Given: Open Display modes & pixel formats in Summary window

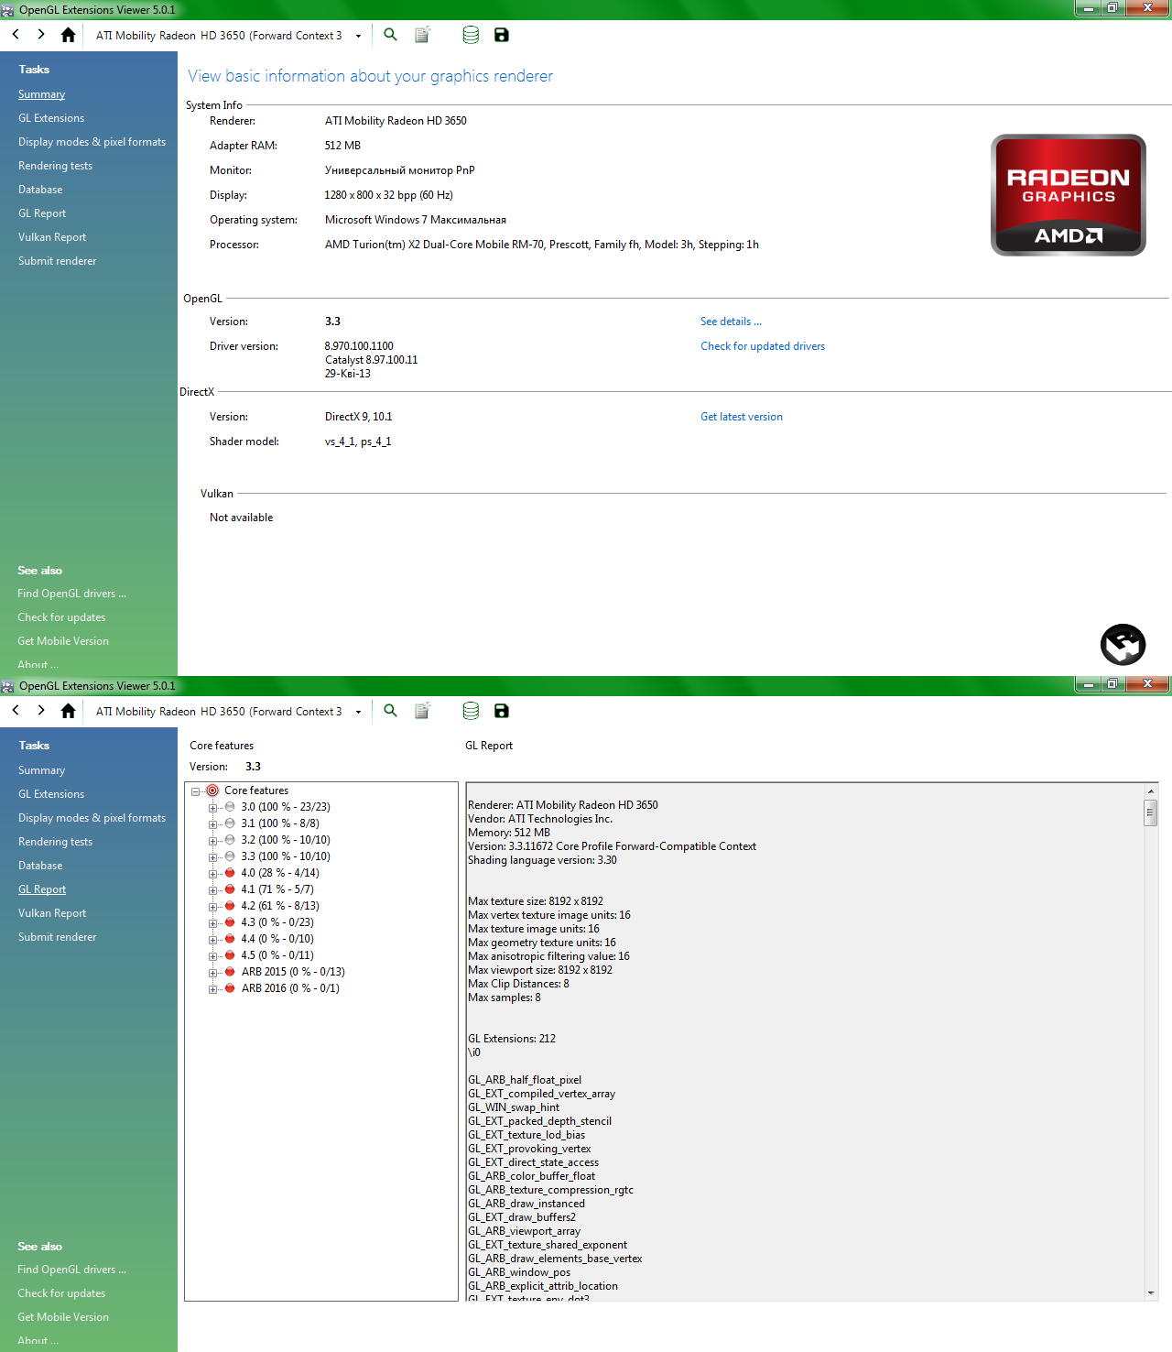Looking at the screenshot, I should (x=92, y=142).
